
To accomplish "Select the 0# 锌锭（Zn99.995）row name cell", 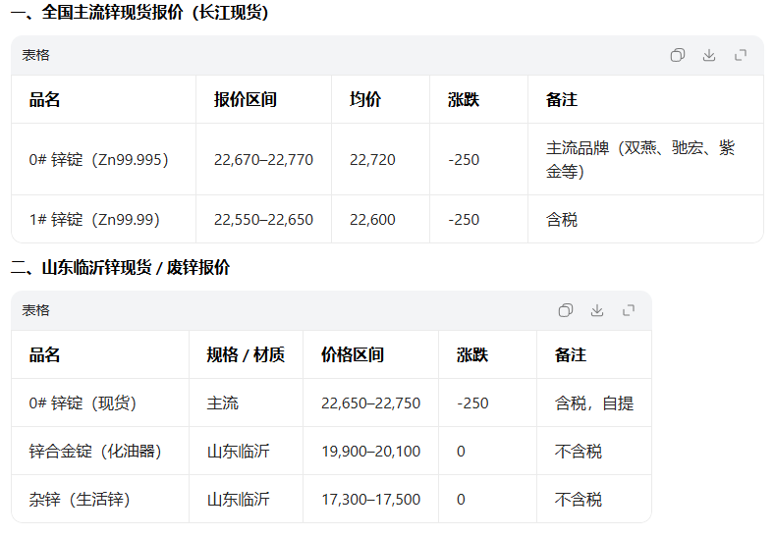I will [x=98, y=159].
